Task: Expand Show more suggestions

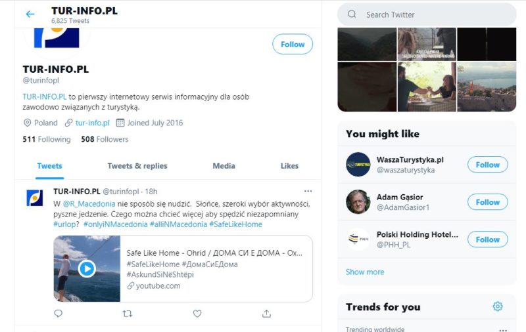Action: click(365, 272)
